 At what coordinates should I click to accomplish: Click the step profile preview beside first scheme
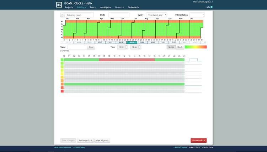pyautogui.click(x=193, y=60)
